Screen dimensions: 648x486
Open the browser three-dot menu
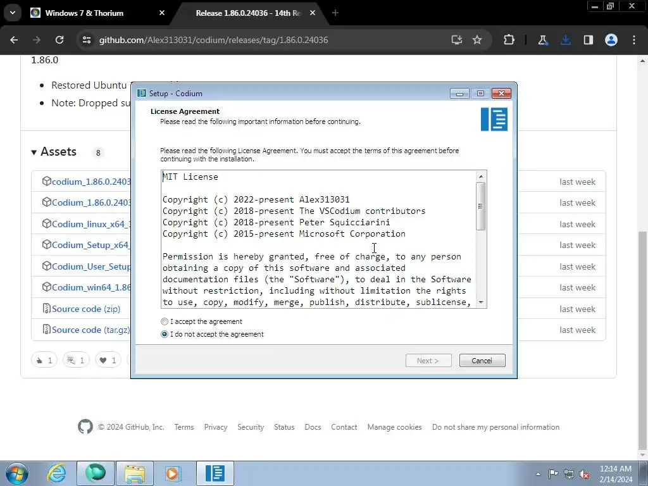pyautogui.click(x=634, y=40)
